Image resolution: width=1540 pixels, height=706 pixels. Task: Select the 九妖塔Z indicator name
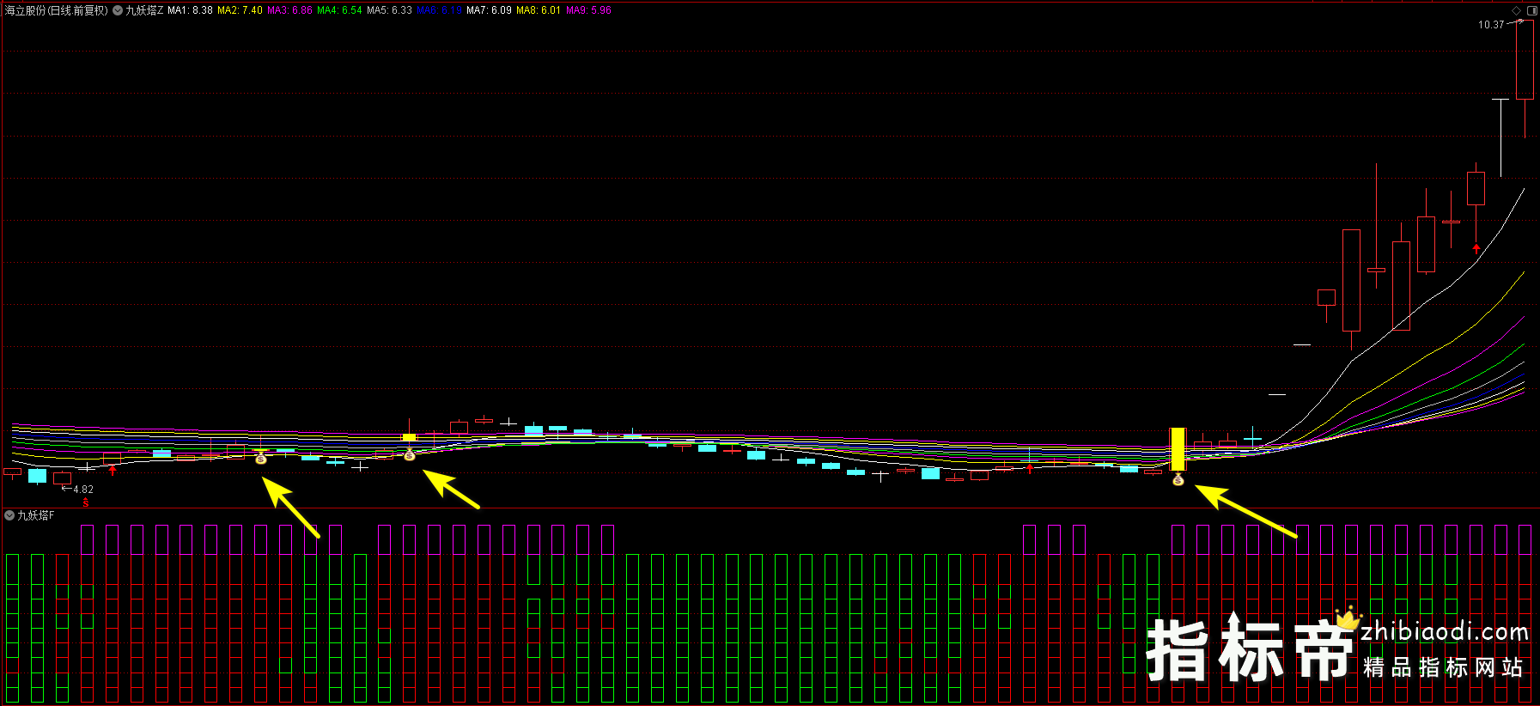click(144, 10)
